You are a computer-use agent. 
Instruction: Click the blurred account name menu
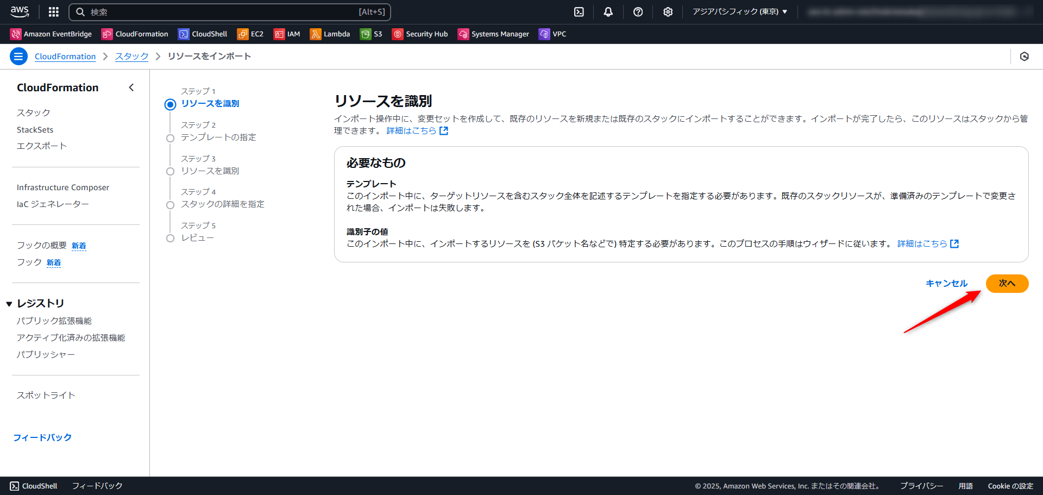pyautogui.click(x=918, y=12)
